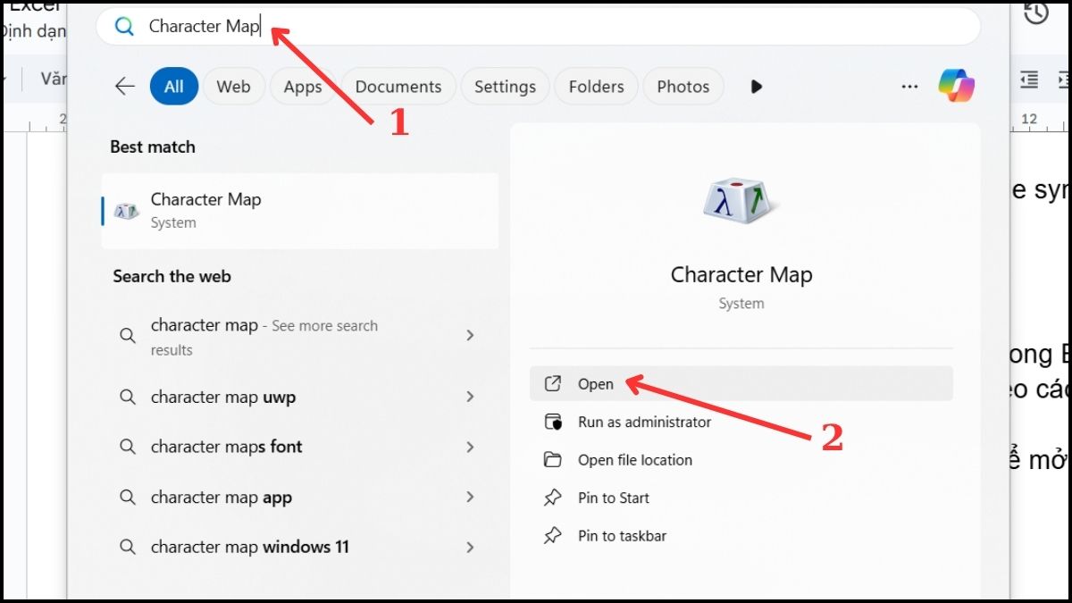The image size is (1072, 603).
Task: Click the Pin to Start pin icon
Action: [x=553, y=498]
